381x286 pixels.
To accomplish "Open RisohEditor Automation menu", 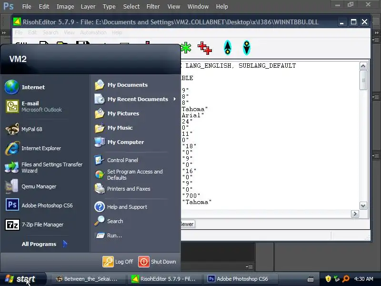I will click(93, 32).
